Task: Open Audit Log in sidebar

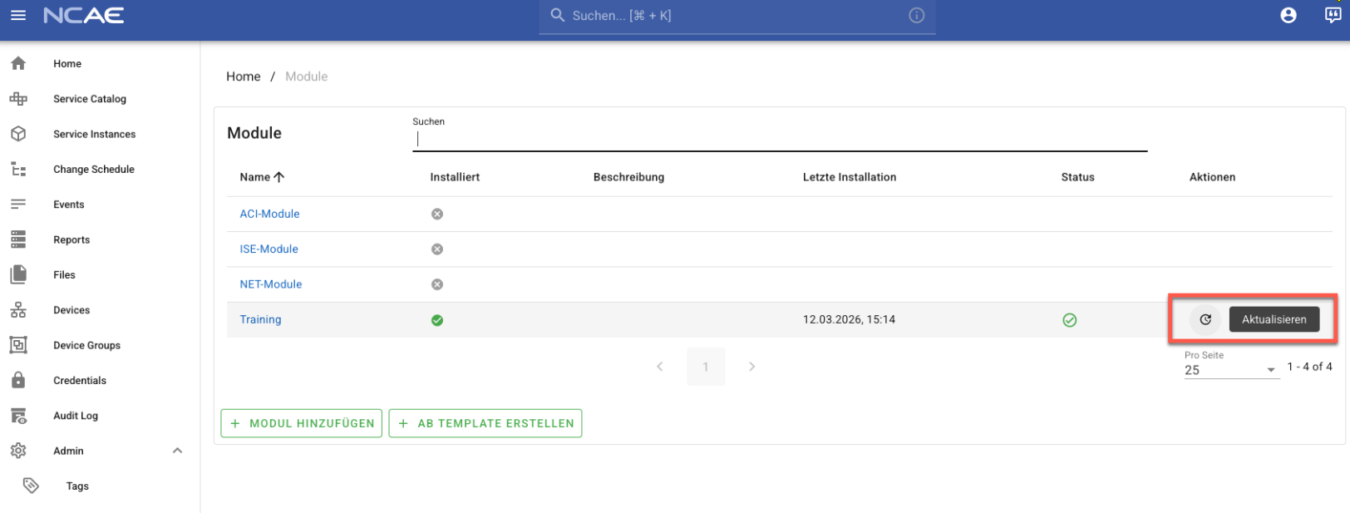Action: (76, 416)
